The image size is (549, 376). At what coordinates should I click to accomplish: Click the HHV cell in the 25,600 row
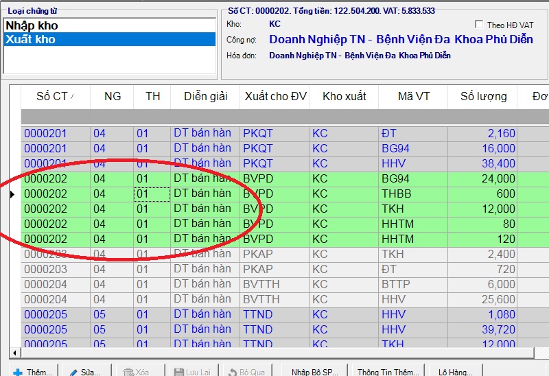pos(414,299)
